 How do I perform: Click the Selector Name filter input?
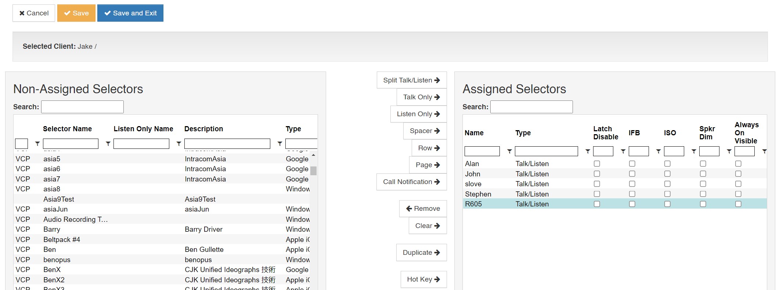point(71,144)
